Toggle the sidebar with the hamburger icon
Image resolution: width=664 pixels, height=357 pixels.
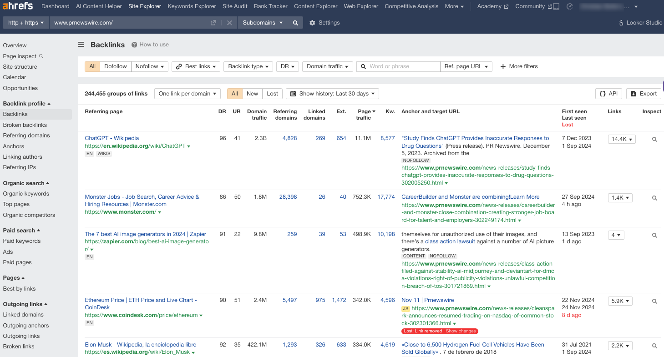(x=81, y=45)
